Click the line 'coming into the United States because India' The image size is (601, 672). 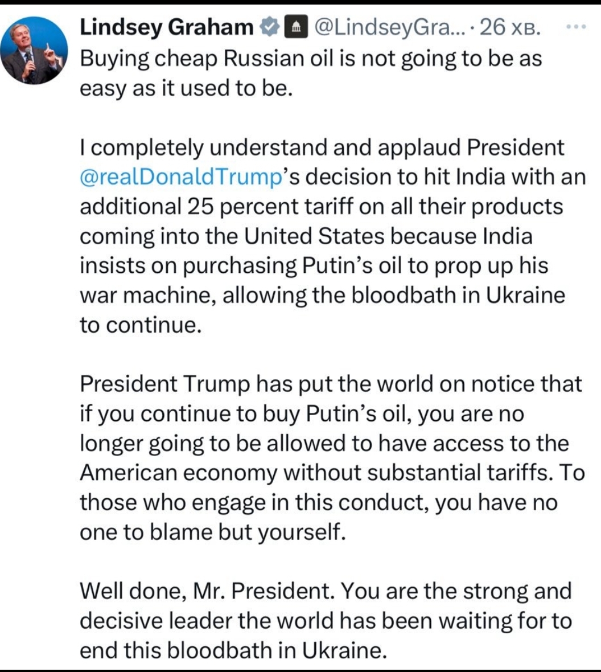(306, 236)
